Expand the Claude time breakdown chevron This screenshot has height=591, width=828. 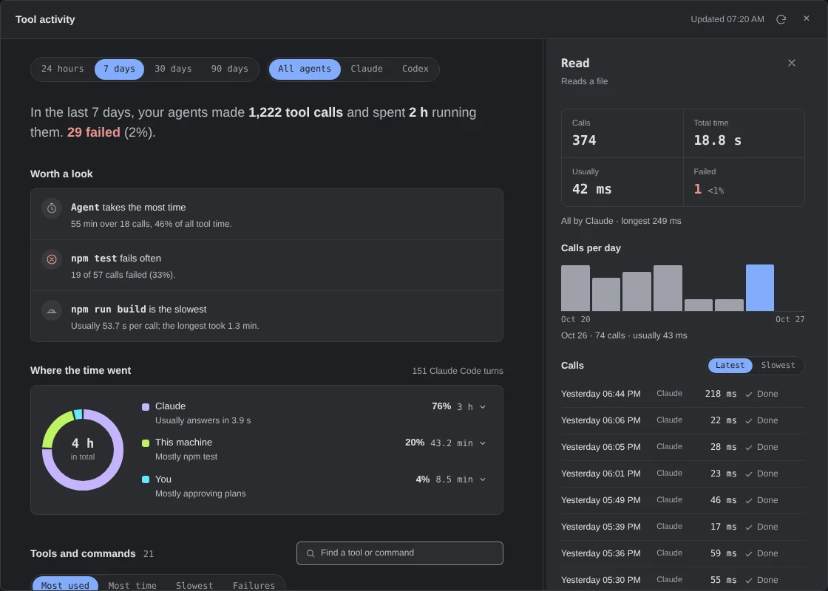[x=483, y=407]
